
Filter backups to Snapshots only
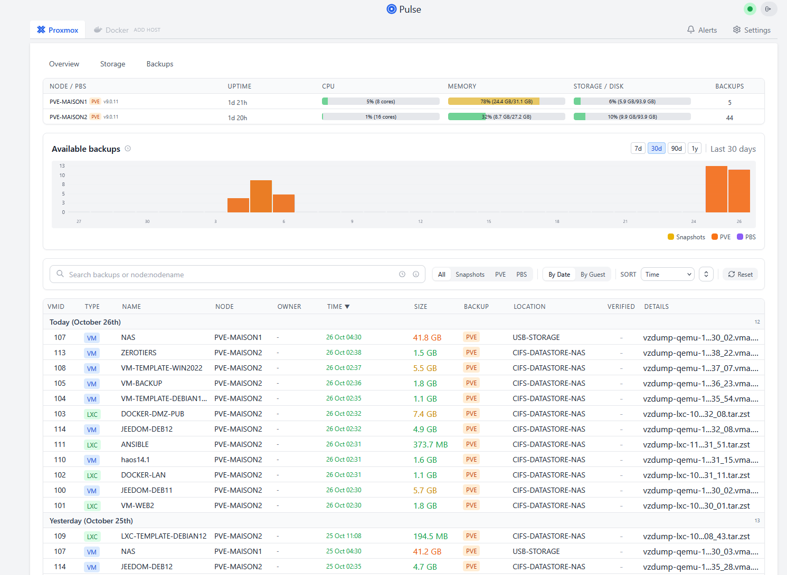point(470,275)
